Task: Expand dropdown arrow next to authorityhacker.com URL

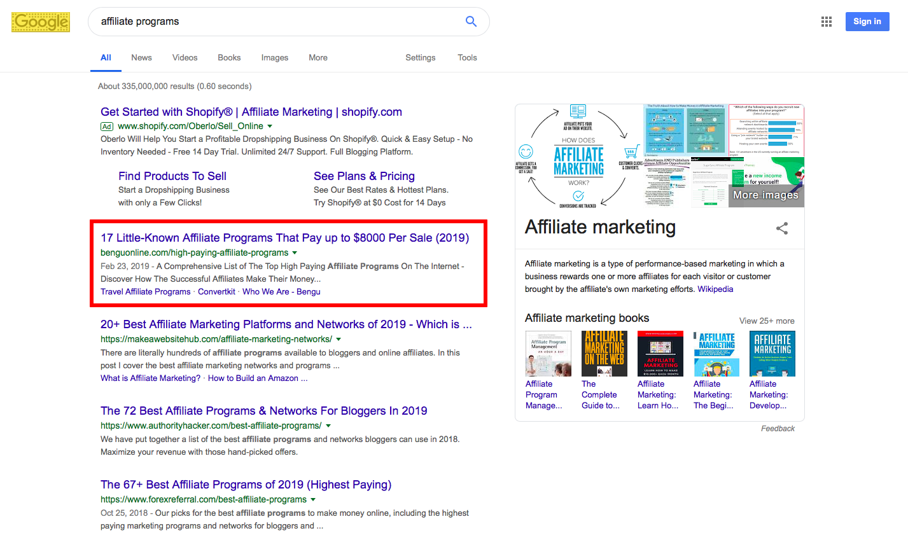Action: [x=328, y=426]
